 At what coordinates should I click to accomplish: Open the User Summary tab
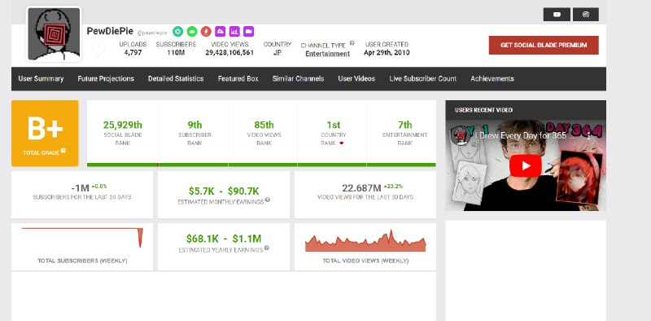pos(41,78)
